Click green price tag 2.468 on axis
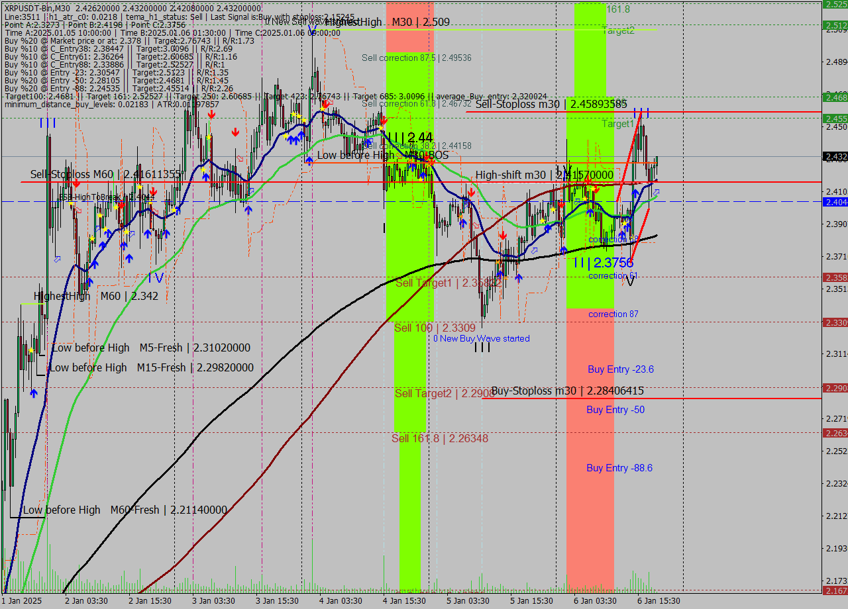The height and width of the screenshot is (609, 848). 835,97
